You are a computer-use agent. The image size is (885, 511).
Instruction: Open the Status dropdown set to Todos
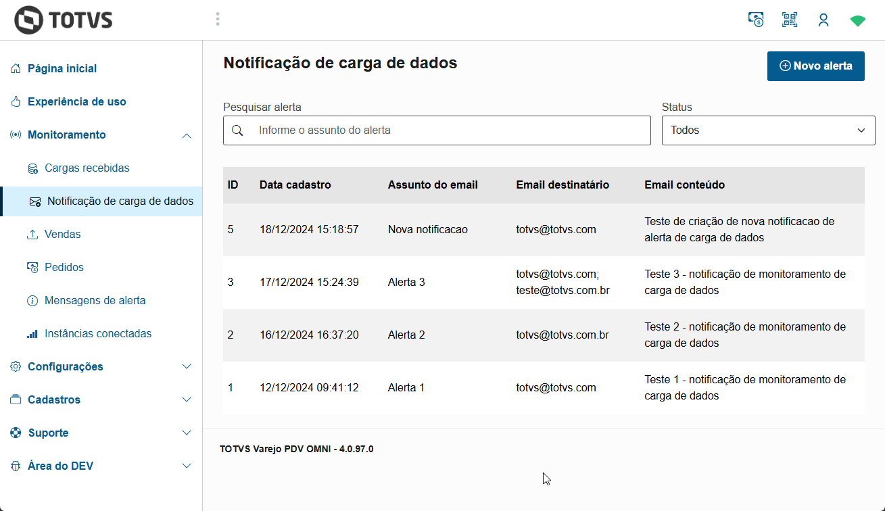768,130
